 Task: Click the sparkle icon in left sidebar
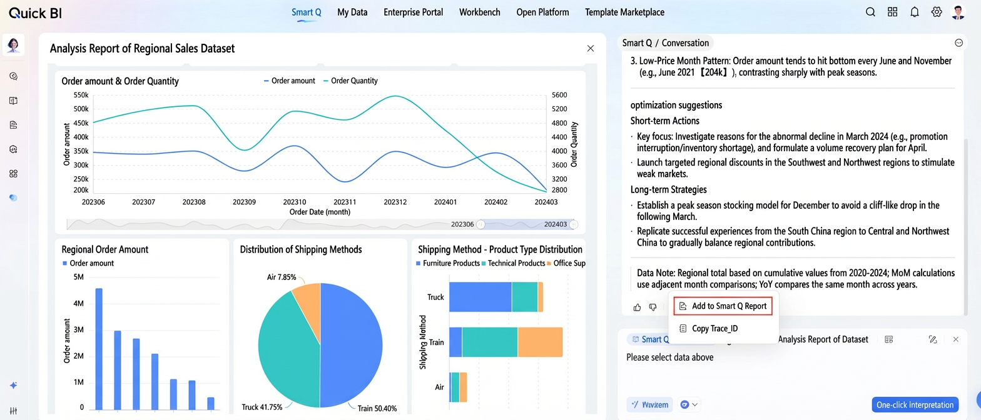pyautogui.click(x=13, y=386)
